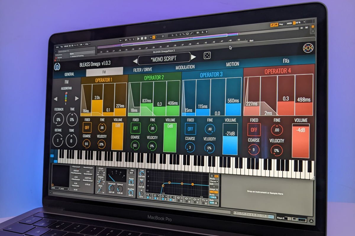Click the compressor Threshold knob

tap(111, 188)
